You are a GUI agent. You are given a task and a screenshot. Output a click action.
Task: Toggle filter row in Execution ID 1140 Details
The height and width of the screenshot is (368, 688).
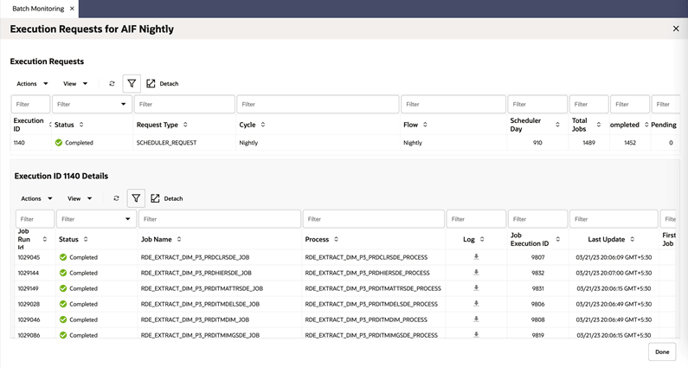pos(136,198)
